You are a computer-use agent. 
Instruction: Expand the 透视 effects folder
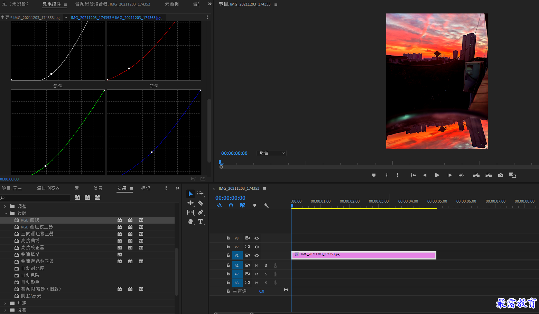[x=5, y=310]
